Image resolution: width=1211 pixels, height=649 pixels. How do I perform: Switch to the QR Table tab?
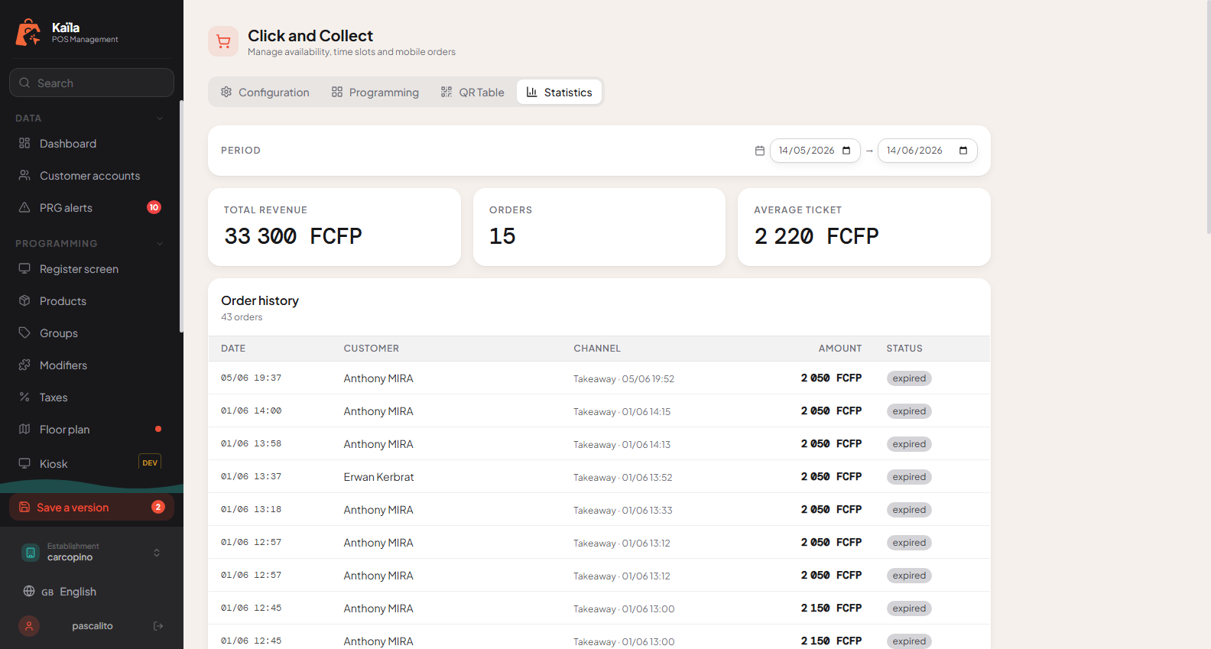[472, 92]
